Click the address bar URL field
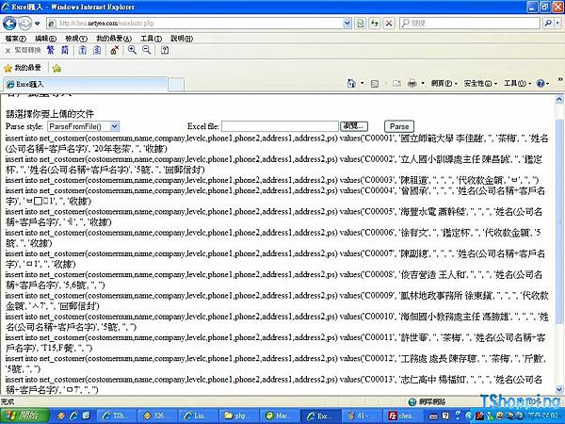Viewport: 565px width, 424px height. click(x=195, y=24)
